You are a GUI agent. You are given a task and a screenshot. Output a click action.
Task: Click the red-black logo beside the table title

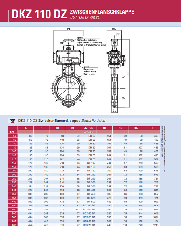(x=13, y=121)
